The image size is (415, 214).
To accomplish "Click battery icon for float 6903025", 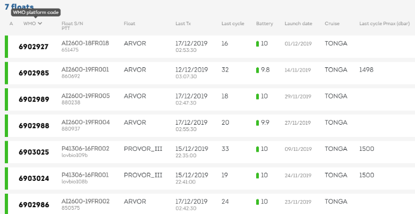I will click(258, 149).
